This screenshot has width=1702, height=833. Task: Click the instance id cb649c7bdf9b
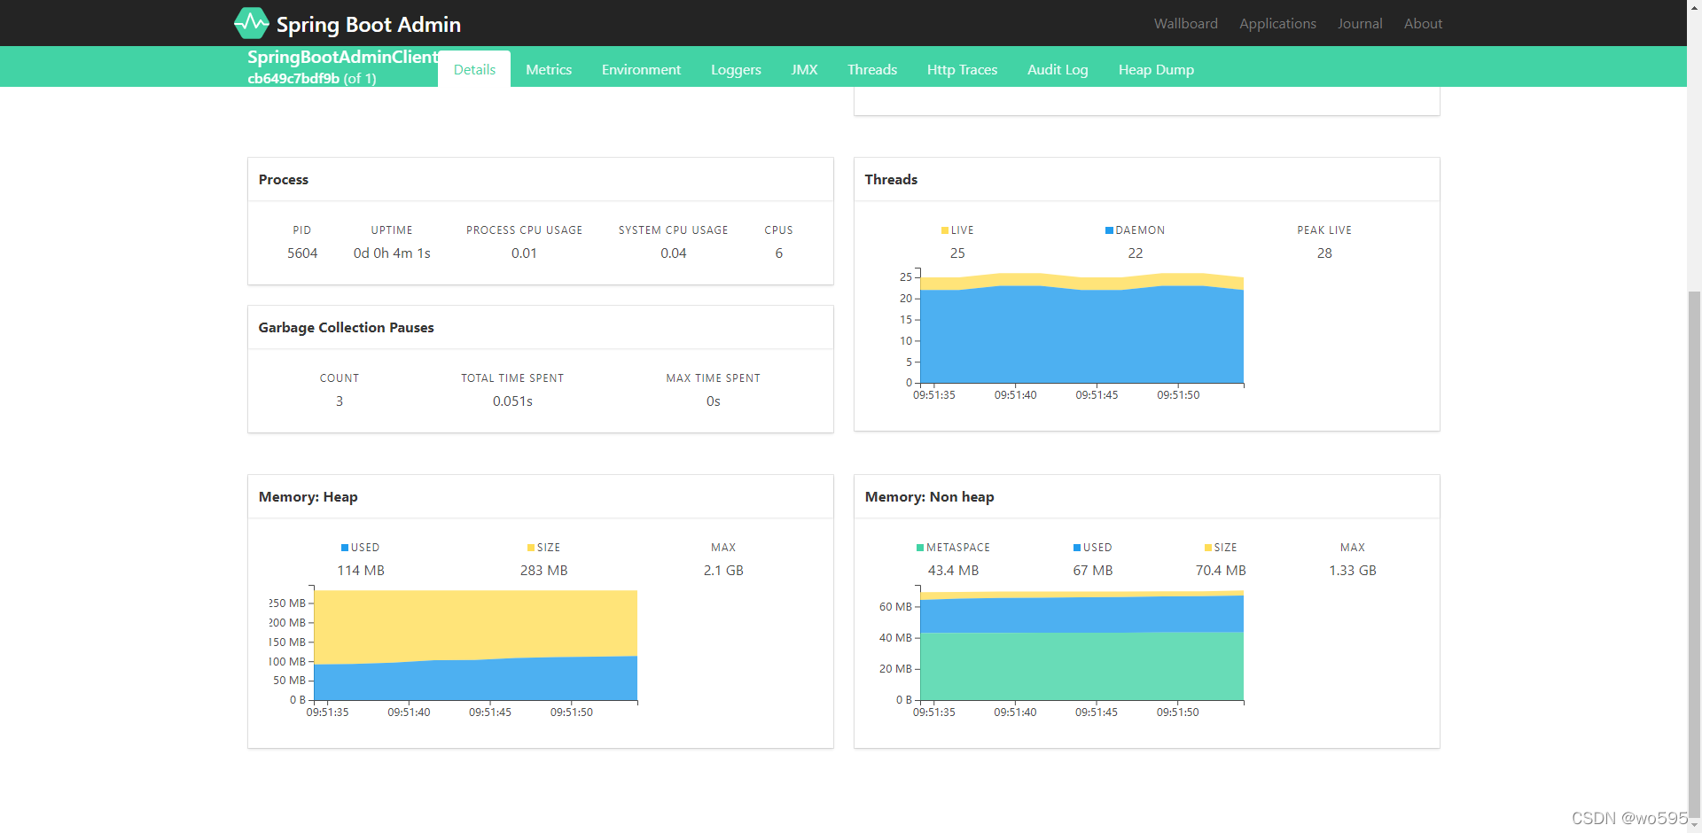click(293, 79)
